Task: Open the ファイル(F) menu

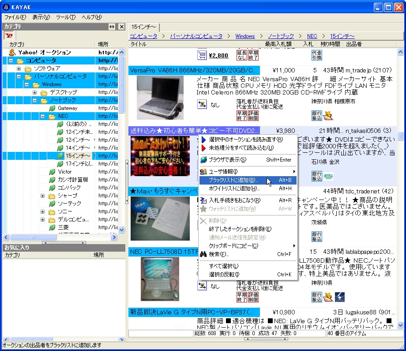Action: 15,17
